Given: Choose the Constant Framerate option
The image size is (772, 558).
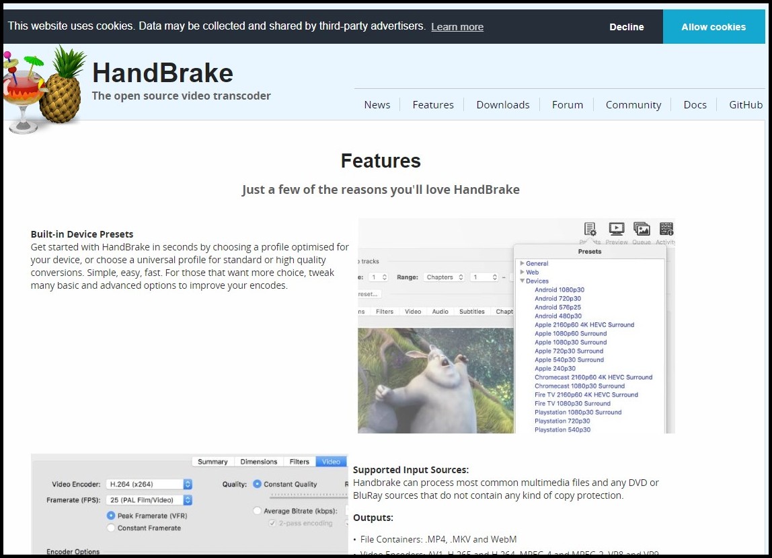Looking at the screenshot, I should pos(111,528).
